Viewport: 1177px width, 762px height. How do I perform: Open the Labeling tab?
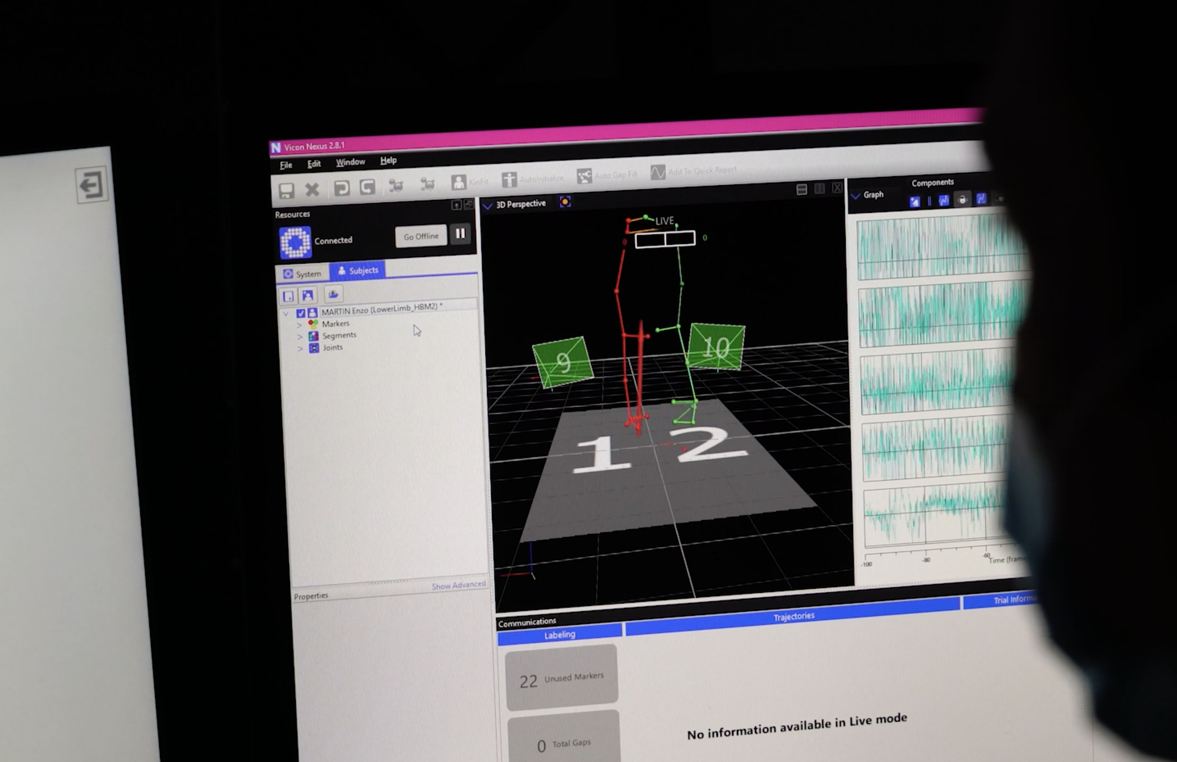point(559,635)
